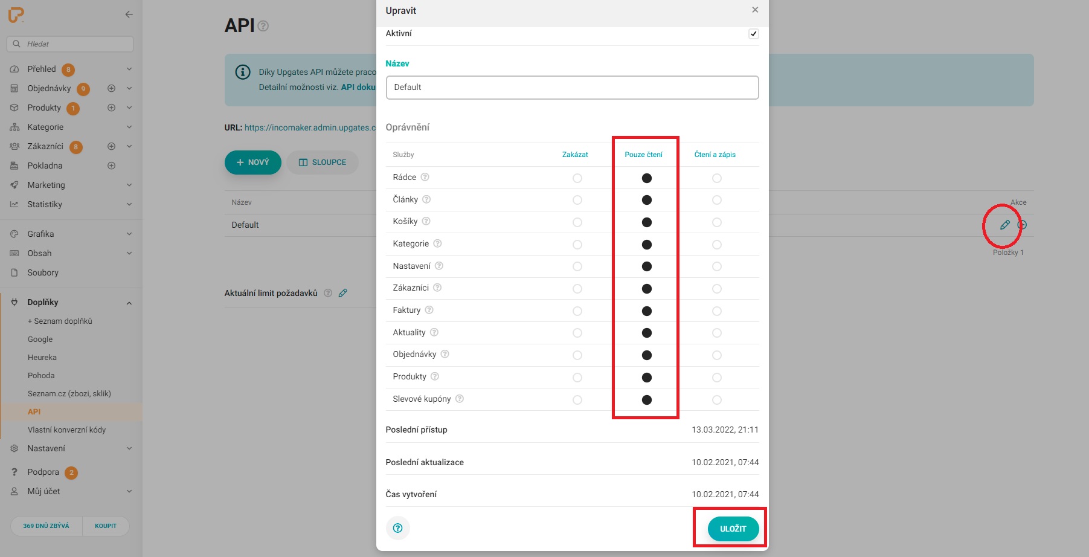Create new API key with NOVÝ button

pyautogui.click(x=253, y=162)
